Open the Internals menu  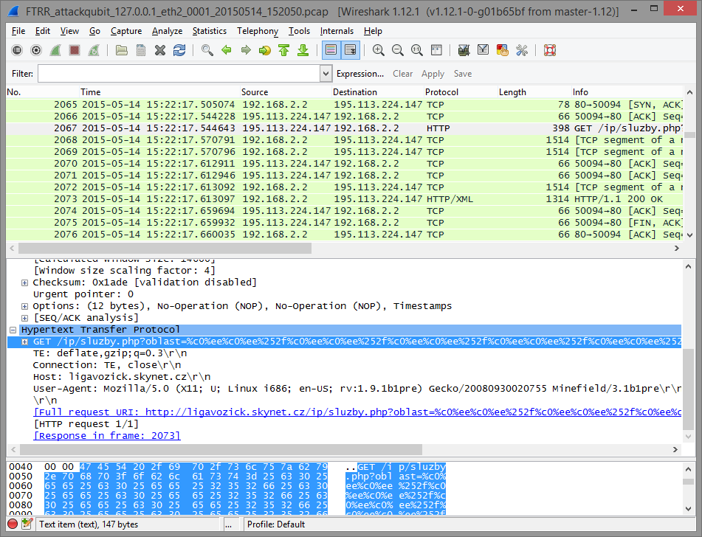tap(337, 31)
